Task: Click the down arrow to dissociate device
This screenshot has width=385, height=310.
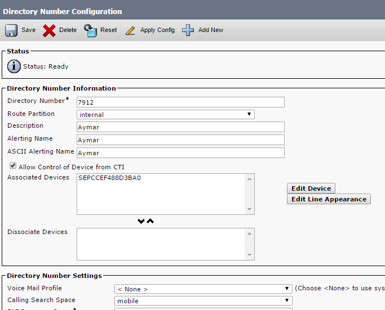Action: click(141, 221)
